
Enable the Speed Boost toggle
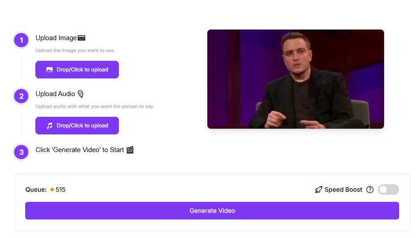(388, 190)
